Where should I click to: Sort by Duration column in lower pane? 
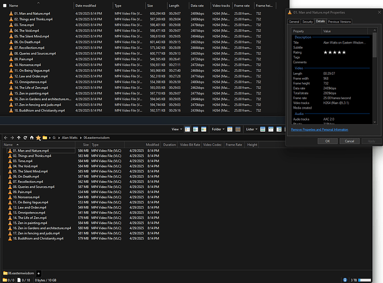[169, 145]
